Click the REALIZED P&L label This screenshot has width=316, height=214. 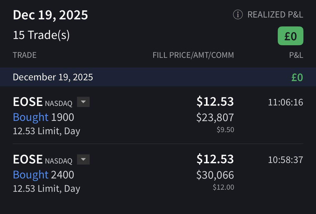275,15
